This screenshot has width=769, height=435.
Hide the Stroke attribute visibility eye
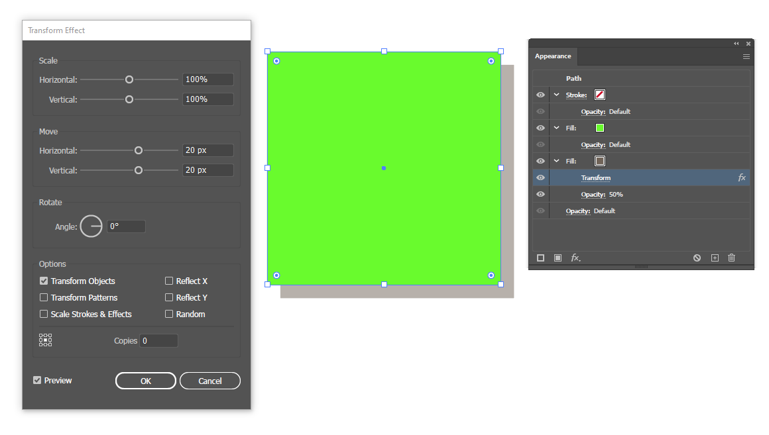(x=540, y=95)
